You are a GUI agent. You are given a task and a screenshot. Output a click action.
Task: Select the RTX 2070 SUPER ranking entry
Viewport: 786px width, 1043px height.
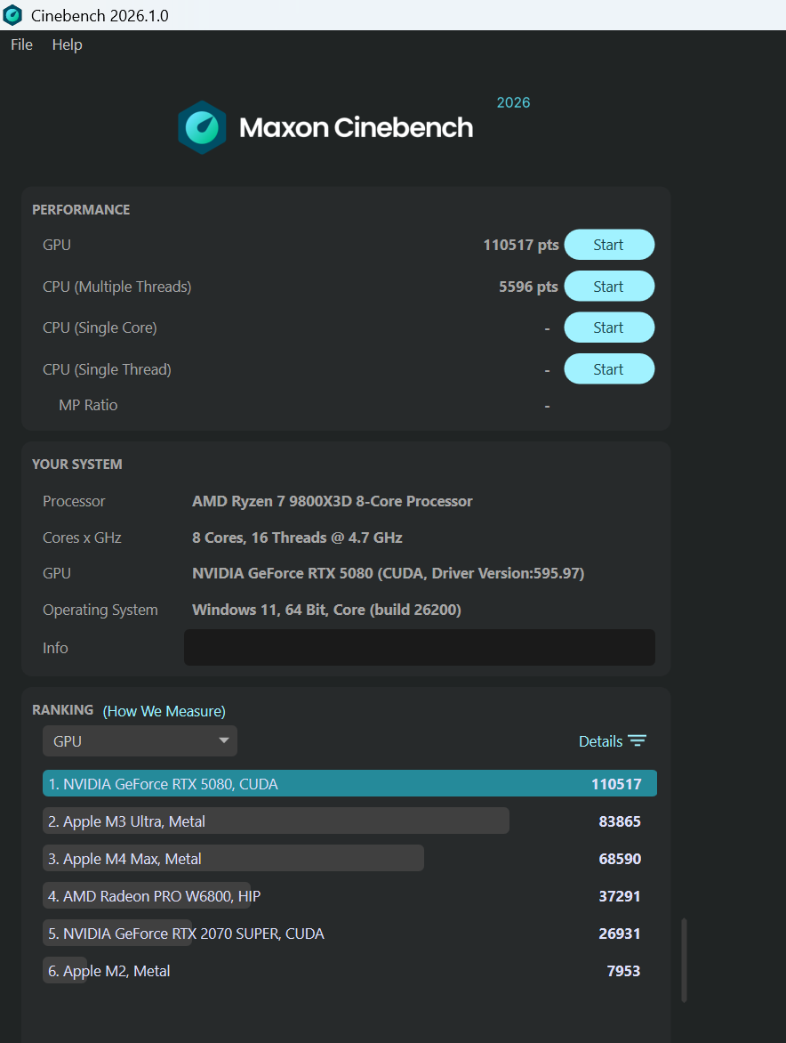tap(187, 934)
